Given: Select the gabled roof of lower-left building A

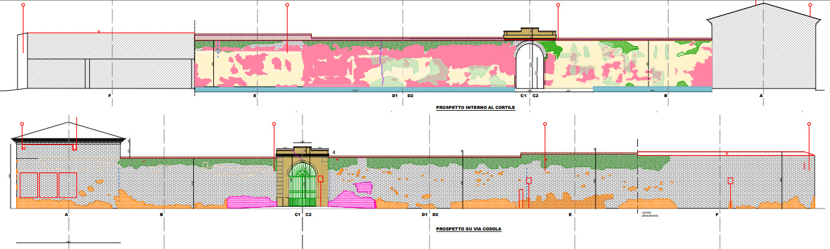Looking at the screenshot, I should tap(69, 131).
